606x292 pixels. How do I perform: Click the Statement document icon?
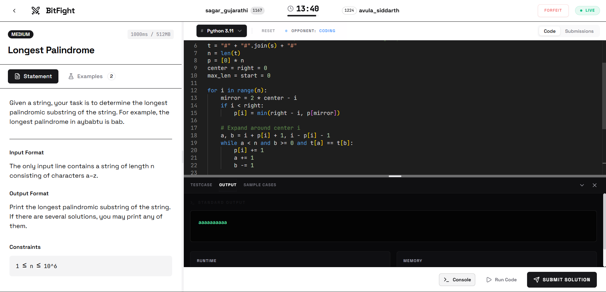click(x=17, y=76)
